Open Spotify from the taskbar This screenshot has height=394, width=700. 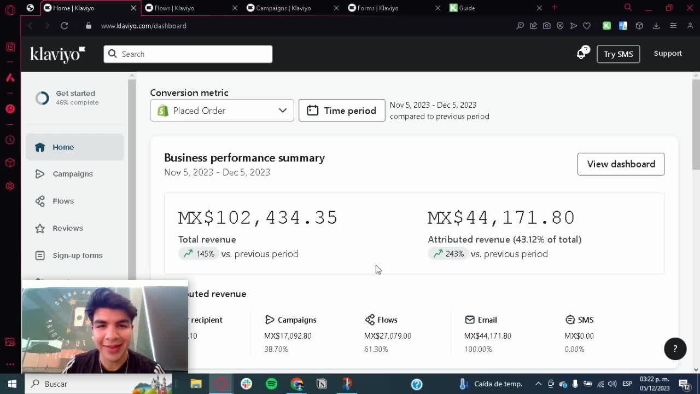[x=271, y=384]
